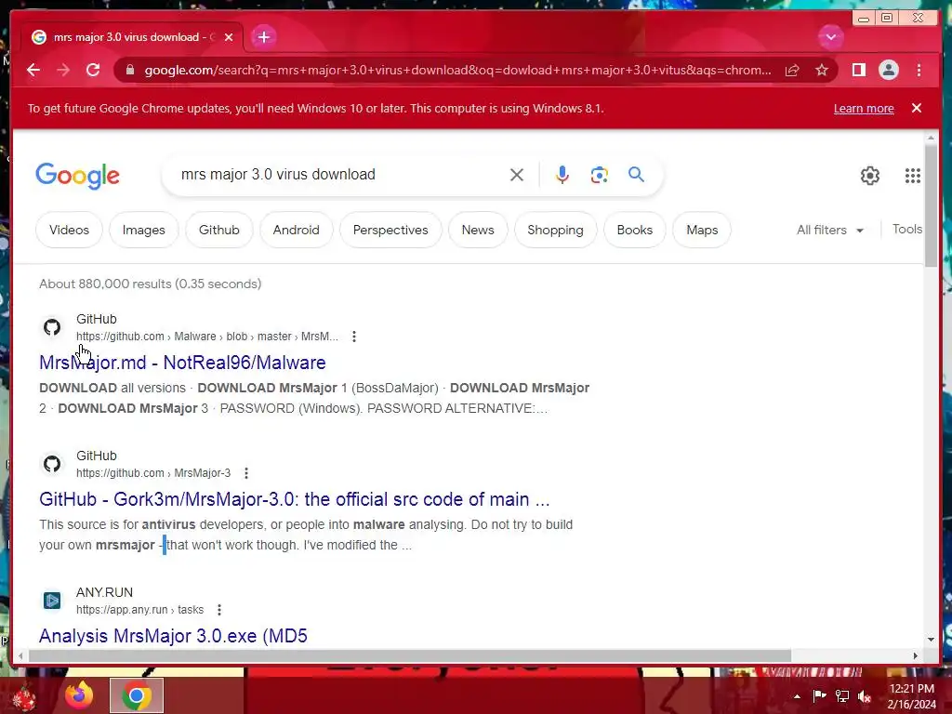Launch Firefox from the taskbar

[79, 695]
